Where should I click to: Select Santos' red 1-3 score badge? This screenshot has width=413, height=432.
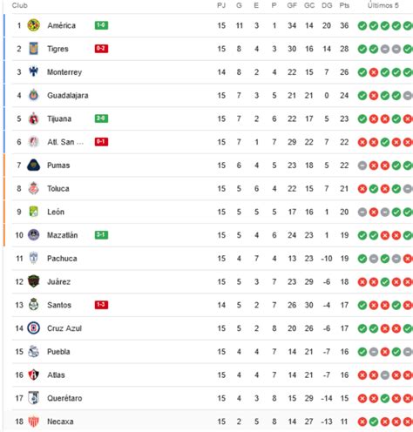click(x=101, y=305)
